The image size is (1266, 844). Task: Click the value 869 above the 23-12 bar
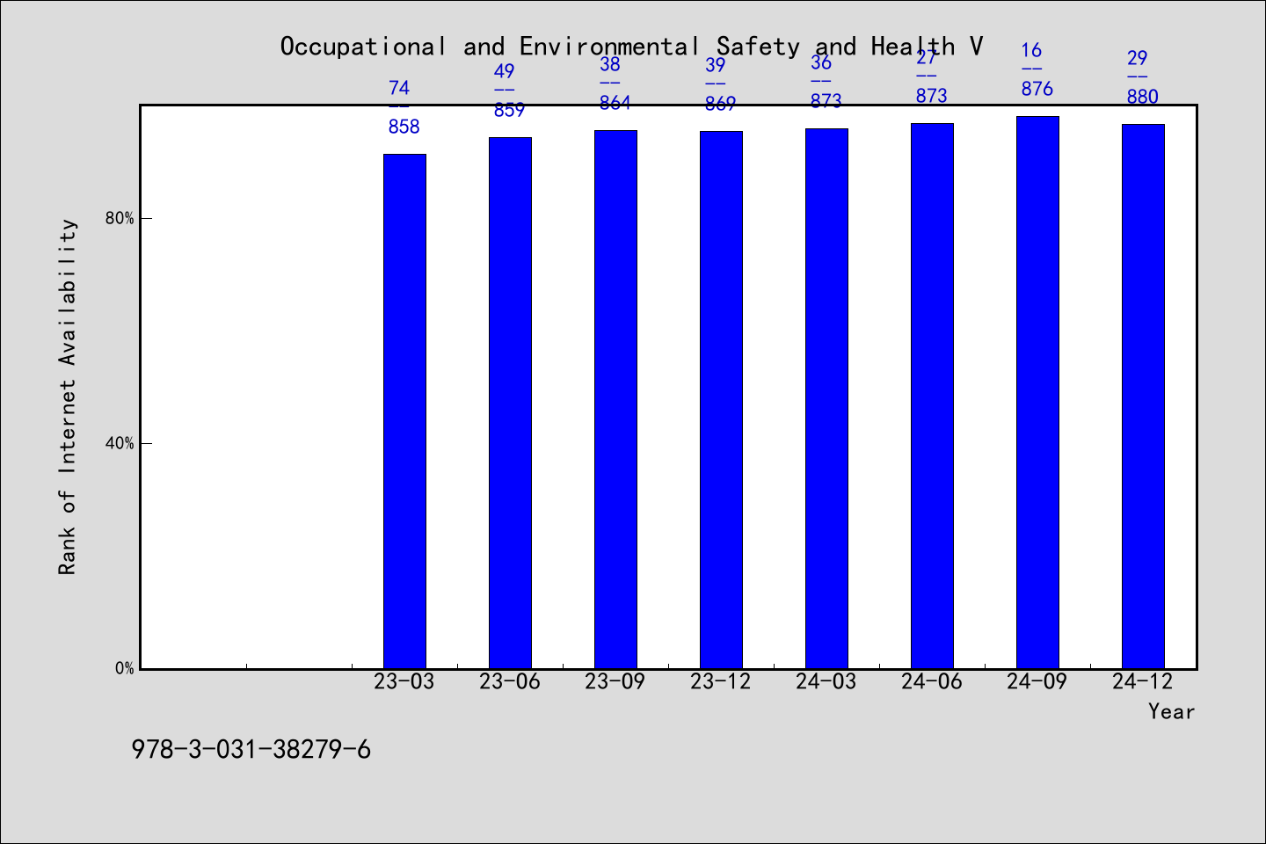[721, 104]
